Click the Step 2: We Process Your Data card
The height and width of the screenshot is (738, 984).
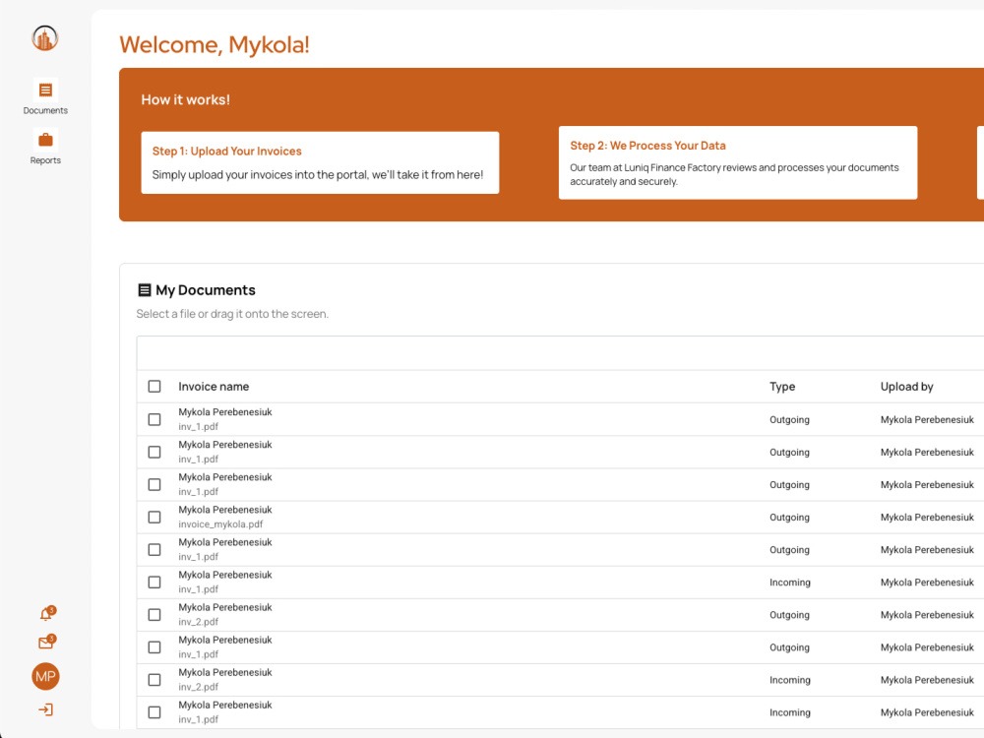[738, 162]
